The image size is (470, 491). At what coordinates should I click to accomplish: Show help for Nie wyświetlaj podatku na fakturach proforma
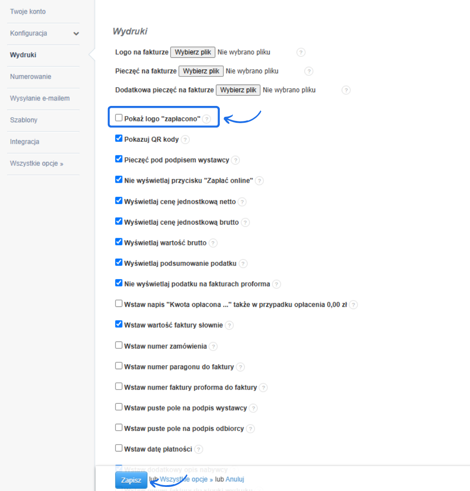tap(276, 284)
